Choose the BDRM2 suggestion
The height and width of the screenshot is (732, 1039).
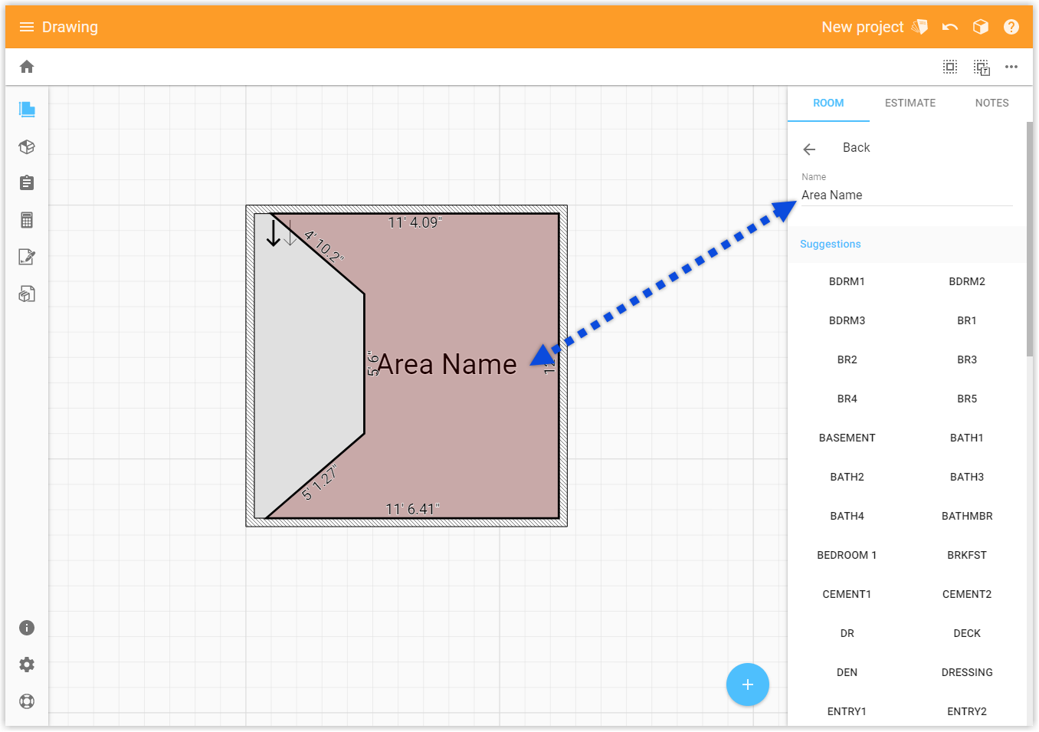(x=967, y=281)
